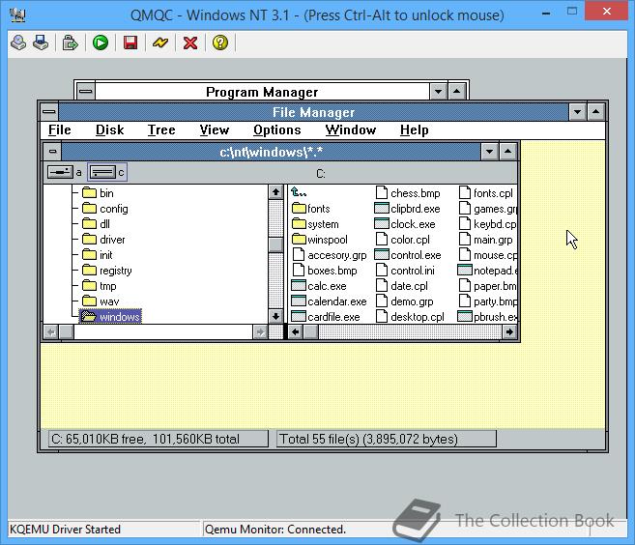Select main.grp file
The height and width of the screenshot is (545, 635).
click(486, 240)
